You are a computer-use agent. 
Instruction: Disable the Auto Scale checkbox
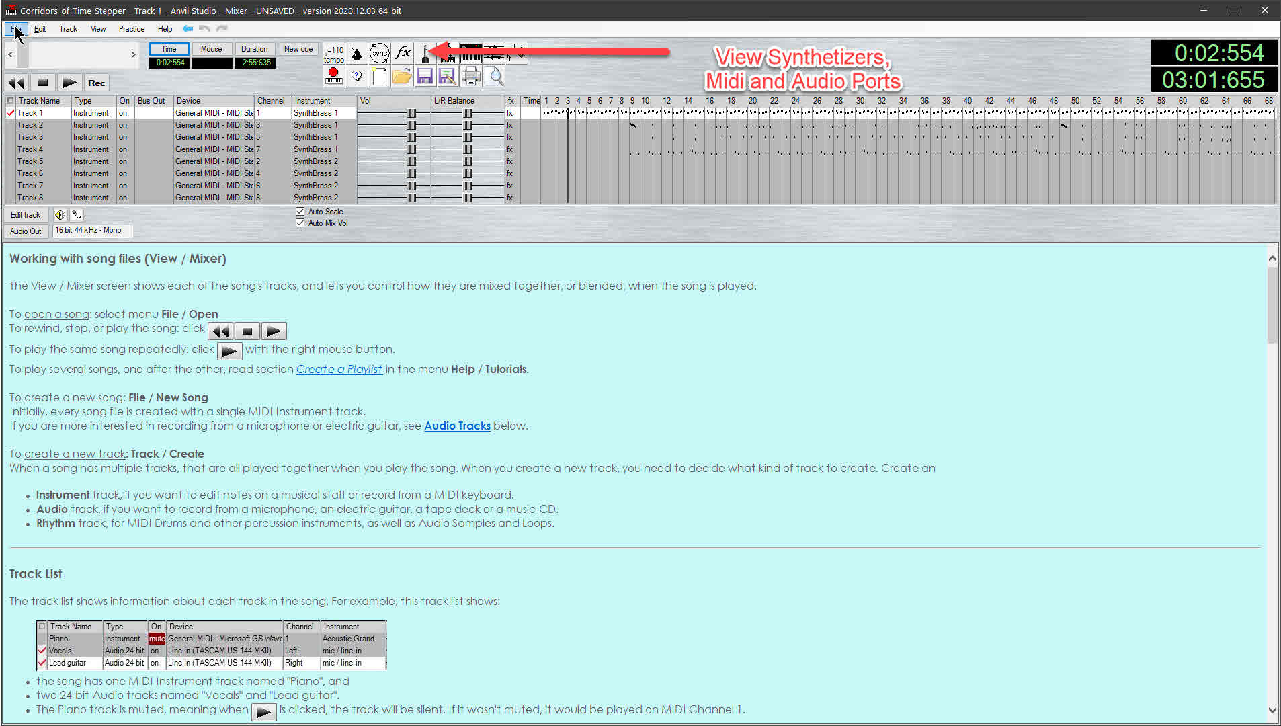[x=300, y=212]
